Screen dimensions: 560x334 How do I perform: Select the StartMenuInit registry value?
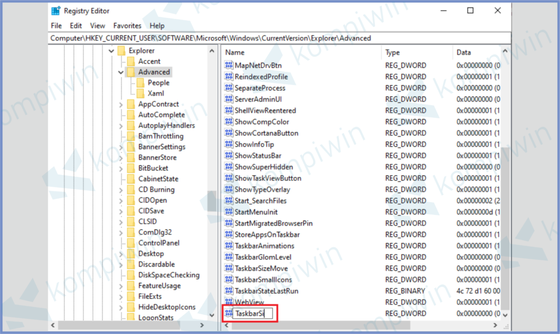[x=256, y=212]
